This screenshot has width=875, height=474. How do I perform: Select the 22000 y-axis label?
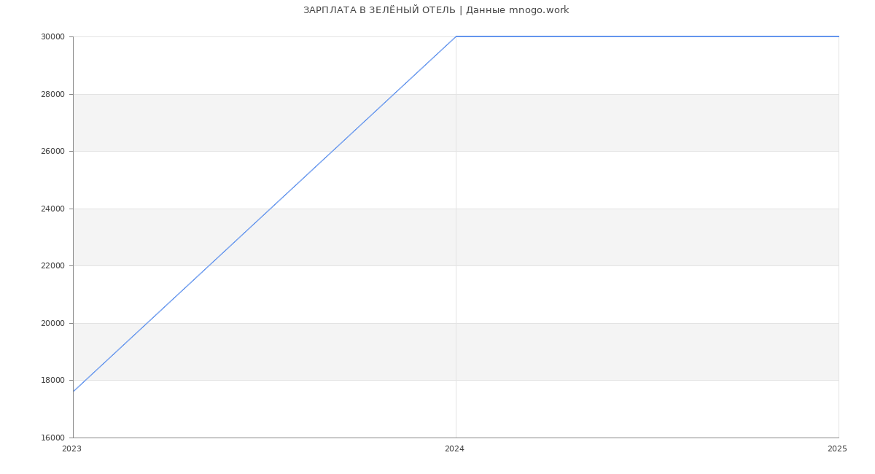(52, 266)
